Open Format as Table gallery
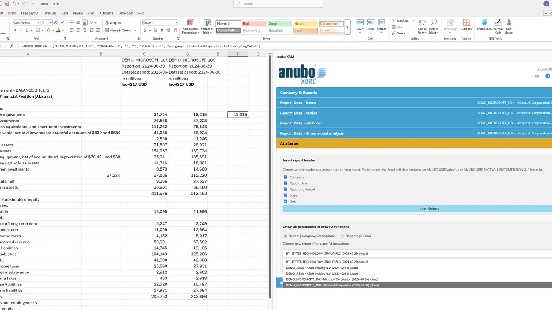Image resolution: width=552 pixels, height=310 pixels. tap(207, 27)
